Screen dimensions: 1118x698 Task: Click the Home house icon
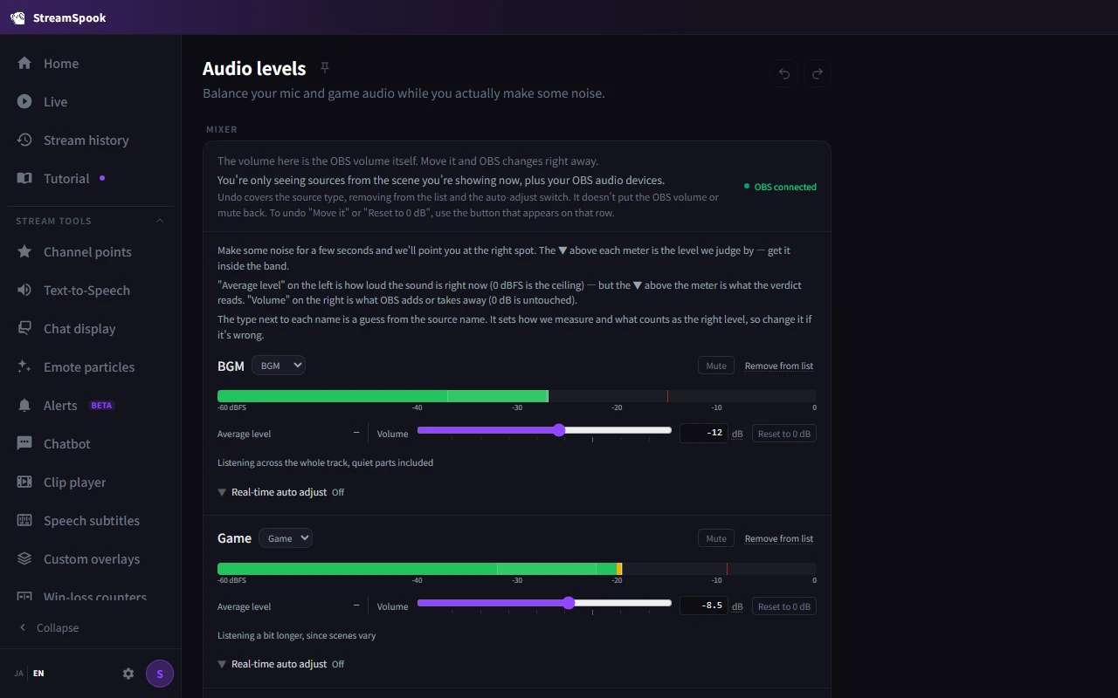(x=24, y=63)
